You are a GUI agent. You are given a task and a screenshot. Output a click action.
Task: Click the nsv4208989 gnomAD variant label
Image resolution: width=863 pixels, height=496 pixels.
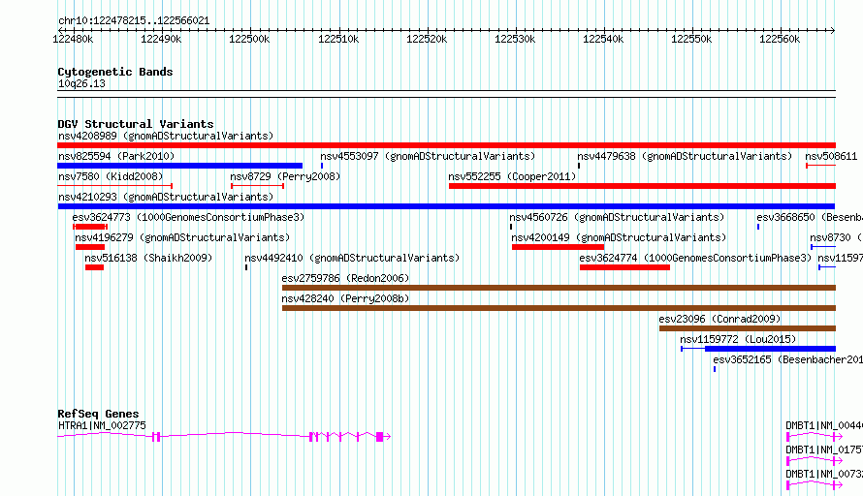pos(166,136)
